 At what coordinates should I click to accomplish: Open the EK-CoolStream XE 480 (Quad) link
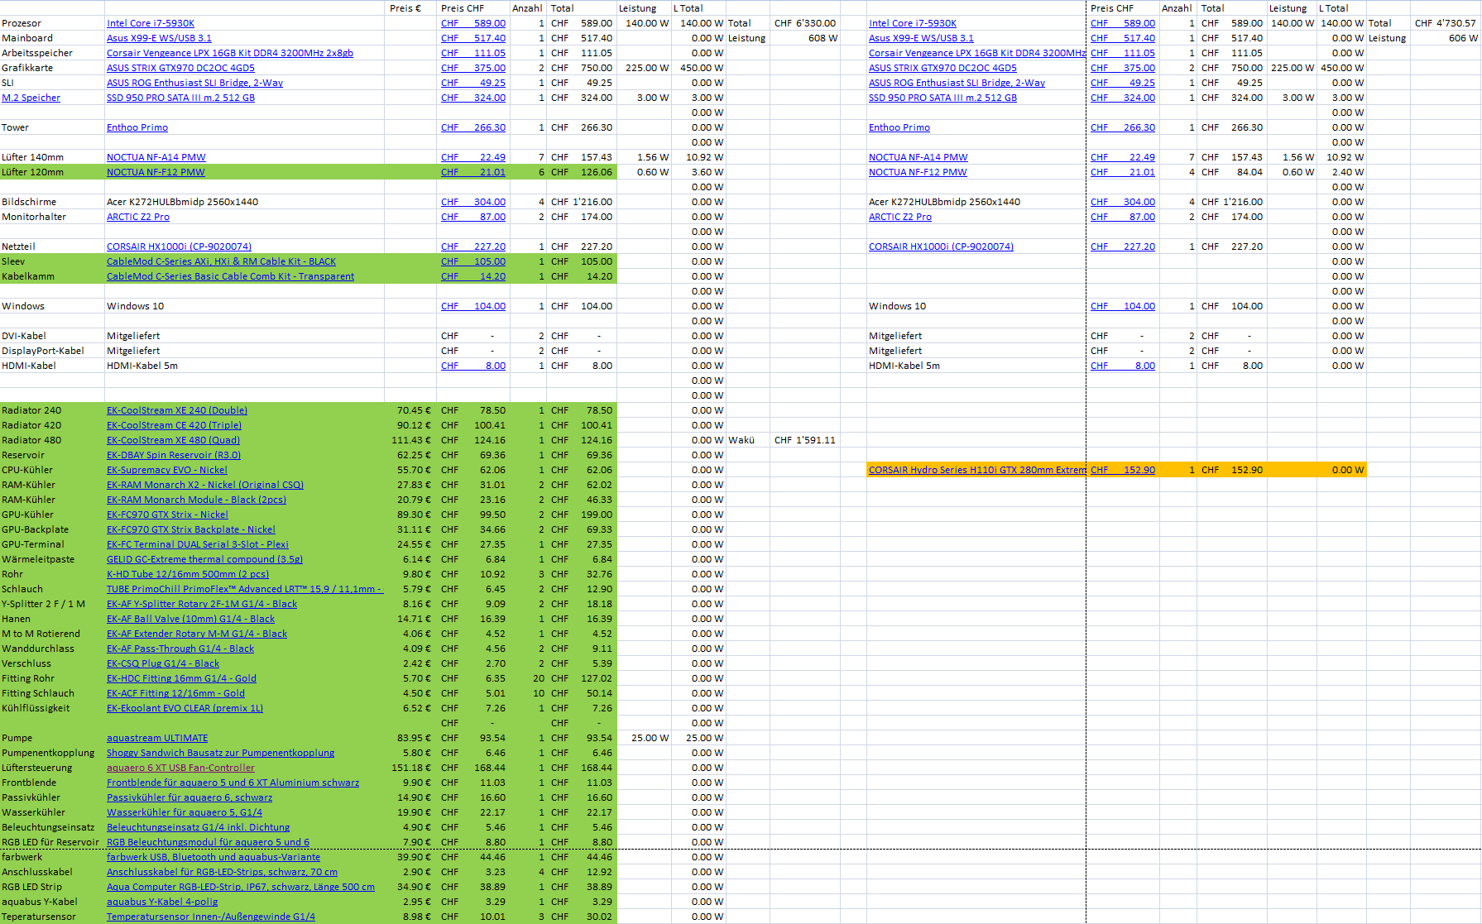pyautogui.click(x=173, y=440)
